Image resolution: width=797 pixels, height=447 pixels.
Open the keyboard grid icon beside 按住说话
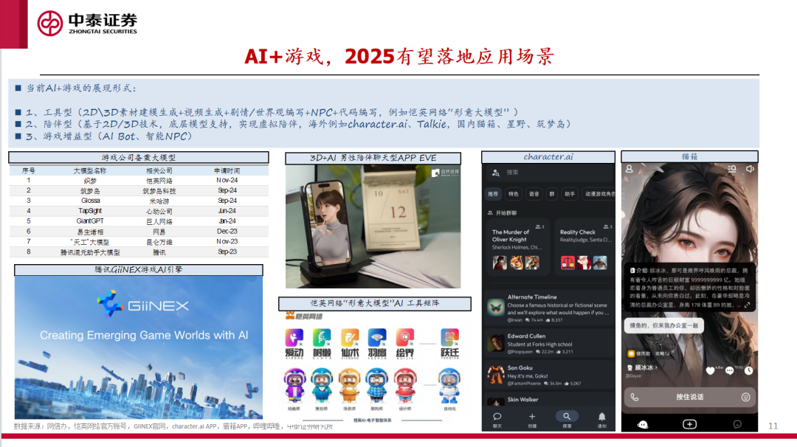pyautogui.click(x=745, y=398)
